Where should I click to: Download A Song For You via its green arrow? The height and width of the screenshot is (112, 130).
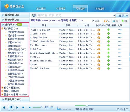pos(108,38)
